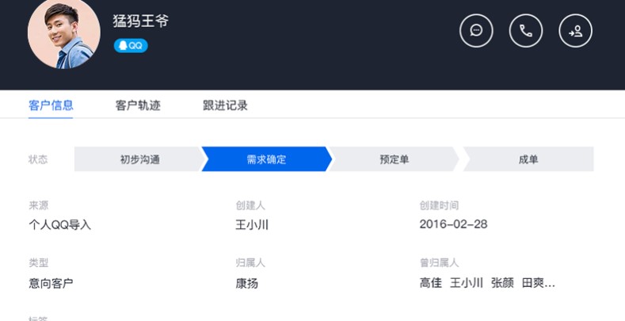Set status to 初步沟通
Screen dimensions: 625x321
click(x=139, y=159)
